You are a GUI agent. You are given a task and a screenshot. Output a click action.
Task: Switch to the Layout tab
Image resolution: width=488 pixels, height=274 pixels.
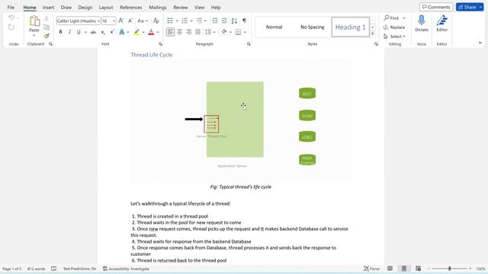click(106, 7)
